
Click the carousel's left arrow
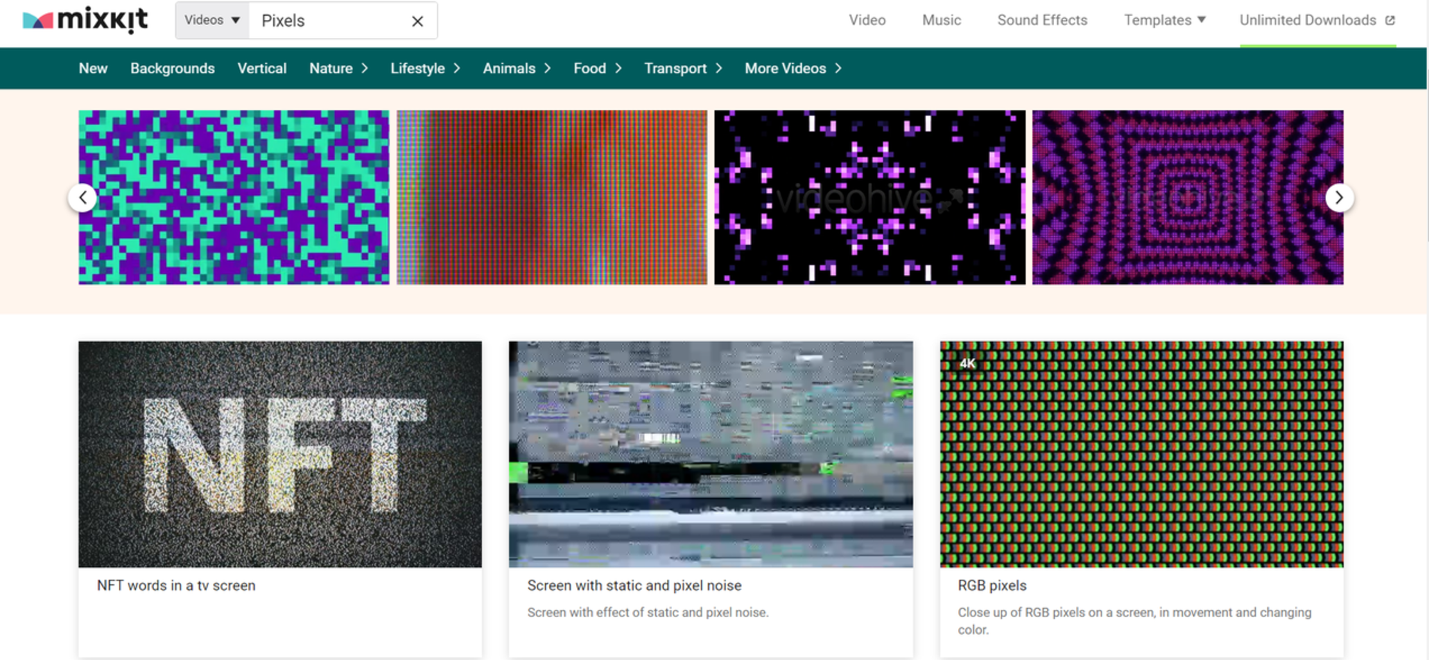[83, 197]
